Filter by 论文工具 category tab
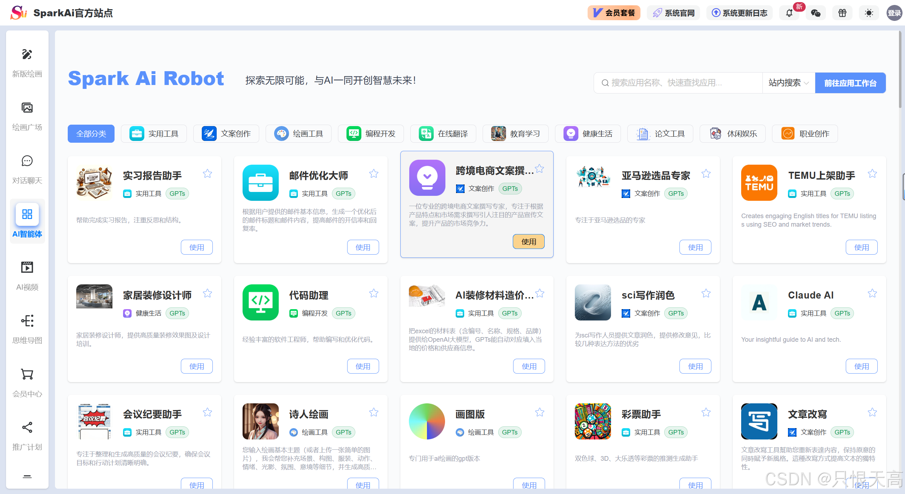The width and height of the screenshot is (905, 494). 660,134
